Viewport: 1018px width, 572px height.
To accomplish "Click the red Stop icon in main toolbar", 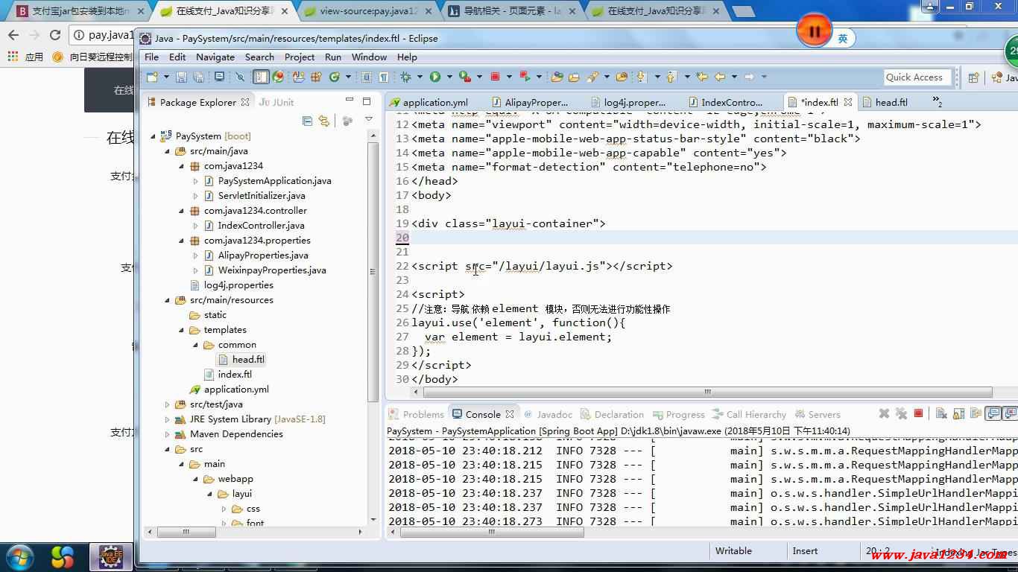I will (x=495, y=77).
